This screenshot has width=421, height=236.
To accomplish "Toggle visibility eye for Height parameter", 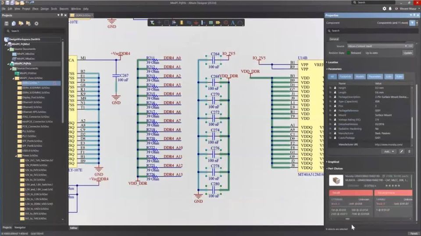I will click(x=330, y=88).
